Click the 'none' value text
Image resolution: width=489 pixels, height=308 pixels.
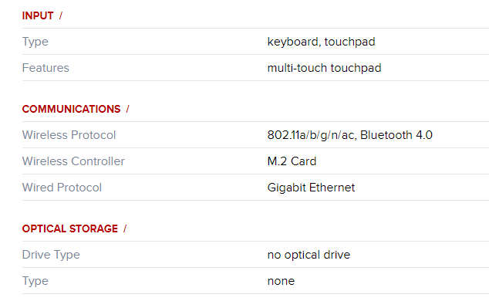tap(281, 281)
